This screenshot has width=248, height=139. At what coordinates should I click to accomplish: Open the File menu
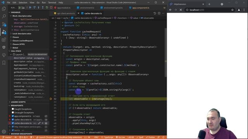9,3
